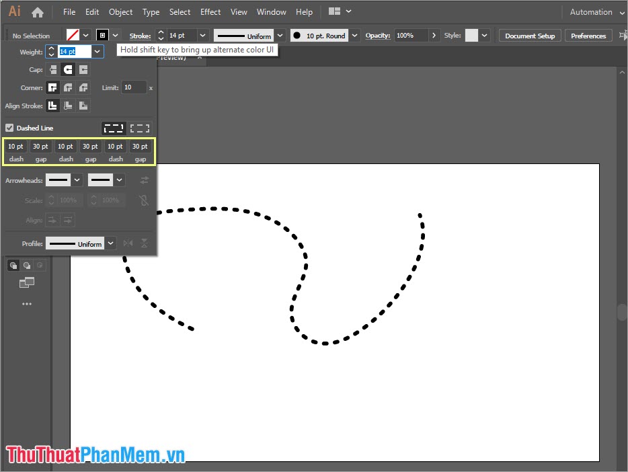Set Align Stroke to Inside
Viewport: 628px width, 472px height.
67,105
